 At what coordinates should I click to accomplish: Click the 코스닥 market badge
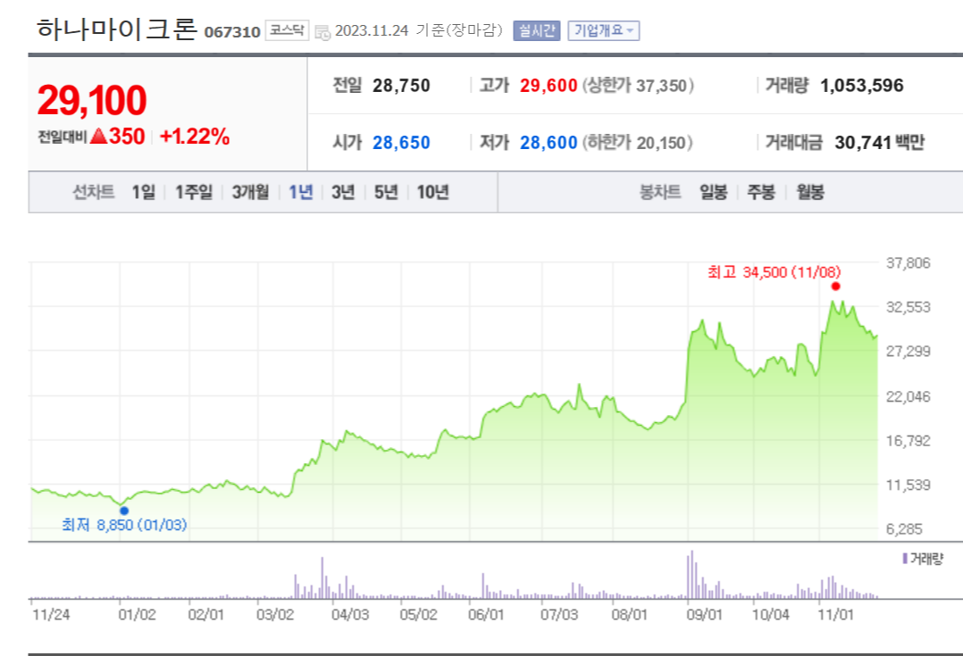(x=287, y=30)
